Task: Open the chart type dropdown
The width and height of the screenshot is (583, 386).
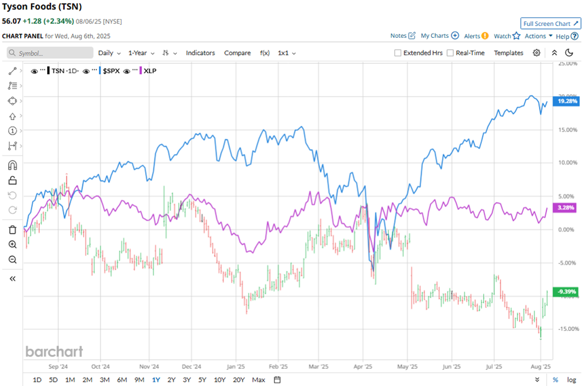Action: pos(169,53)
